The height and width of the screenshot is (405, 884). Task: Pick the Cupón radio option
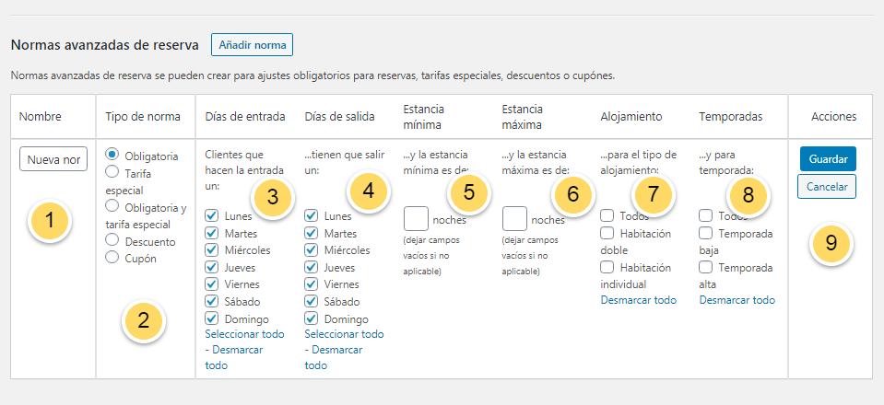tap(112, 258)
